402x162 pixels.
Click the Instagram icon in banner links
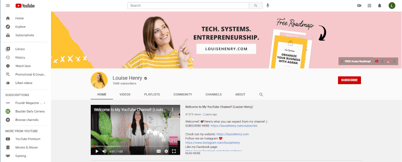(x=389, y=61)
